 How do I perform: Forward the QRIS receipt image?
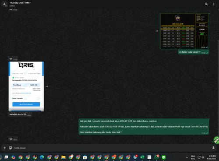pyautogui.click(x=47, y=86)
